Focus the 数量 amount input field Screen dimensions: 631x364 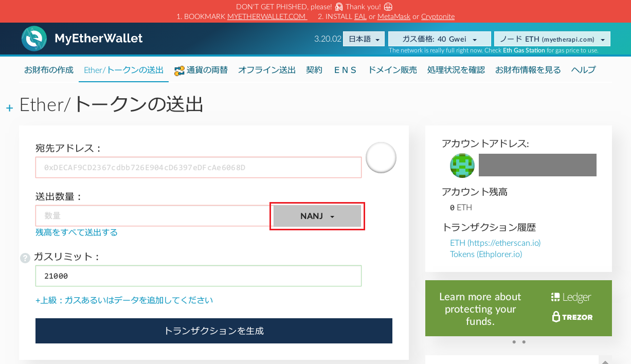154,216
